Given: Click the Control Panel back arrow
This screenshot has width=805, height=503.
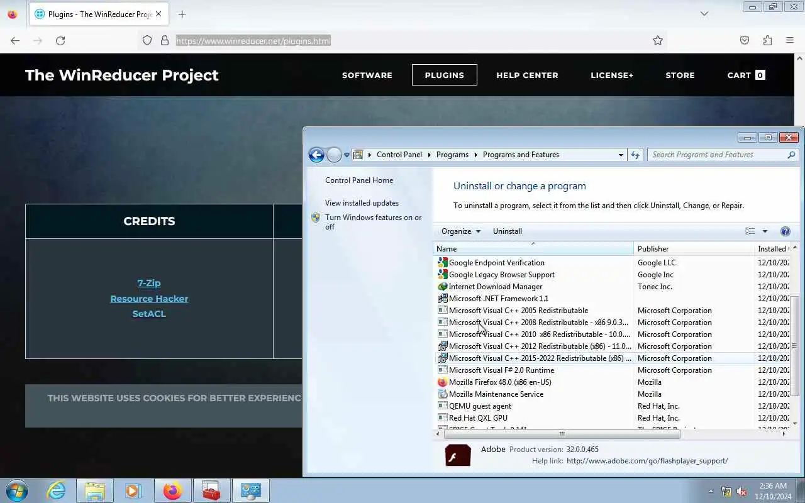Looking at the screenshot, I should pyautogui.click(x=316, y=155).
